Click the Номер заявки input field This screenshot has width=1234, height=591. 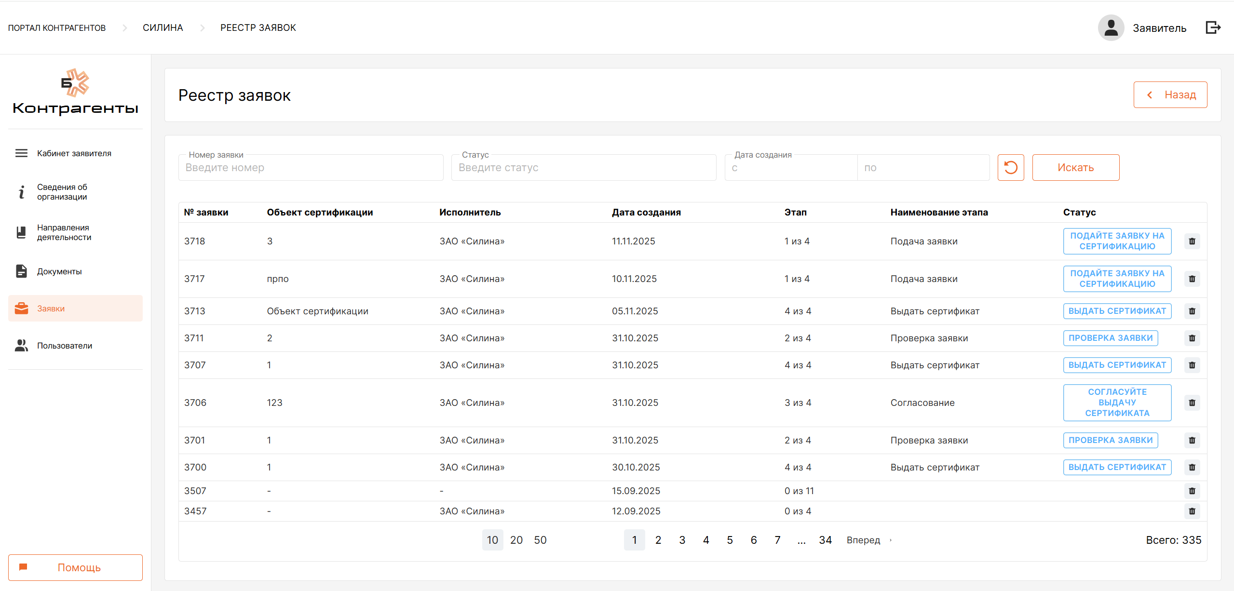click(x=311, y=168)
